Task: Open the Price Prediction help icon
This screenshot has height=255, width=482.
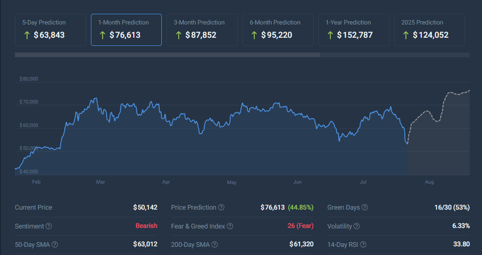Action: click(x=221, y=208)
